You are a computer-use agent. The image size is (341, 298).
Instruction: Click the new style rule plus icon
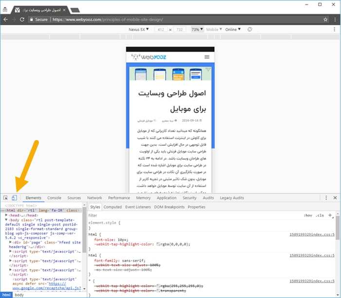[x=331, y=215]
